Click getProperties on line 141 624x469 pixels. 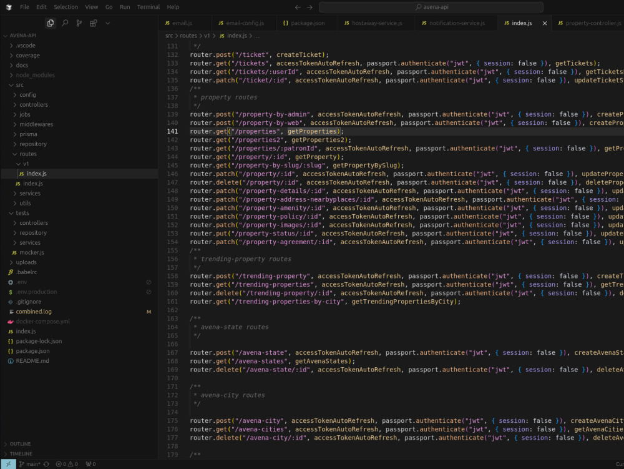(312, 131)
